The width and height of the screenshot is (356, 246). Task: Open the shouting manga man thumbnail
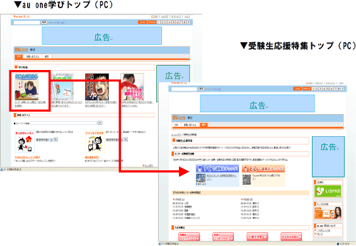click(97, 86)
